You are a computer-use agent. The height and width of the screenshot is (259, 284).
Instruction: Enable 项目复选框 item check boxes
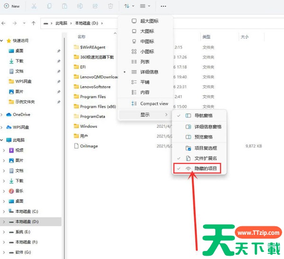[x=205, y=148]
